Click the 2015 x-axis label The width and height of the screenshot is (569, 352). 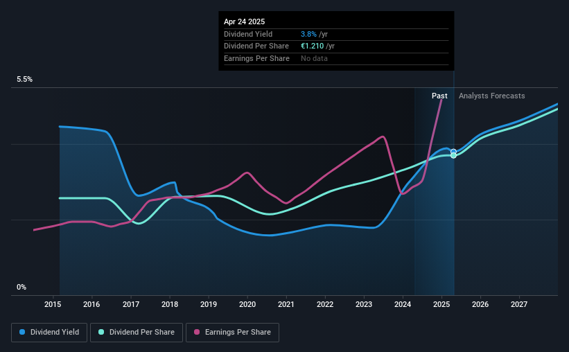coord(53,304)
